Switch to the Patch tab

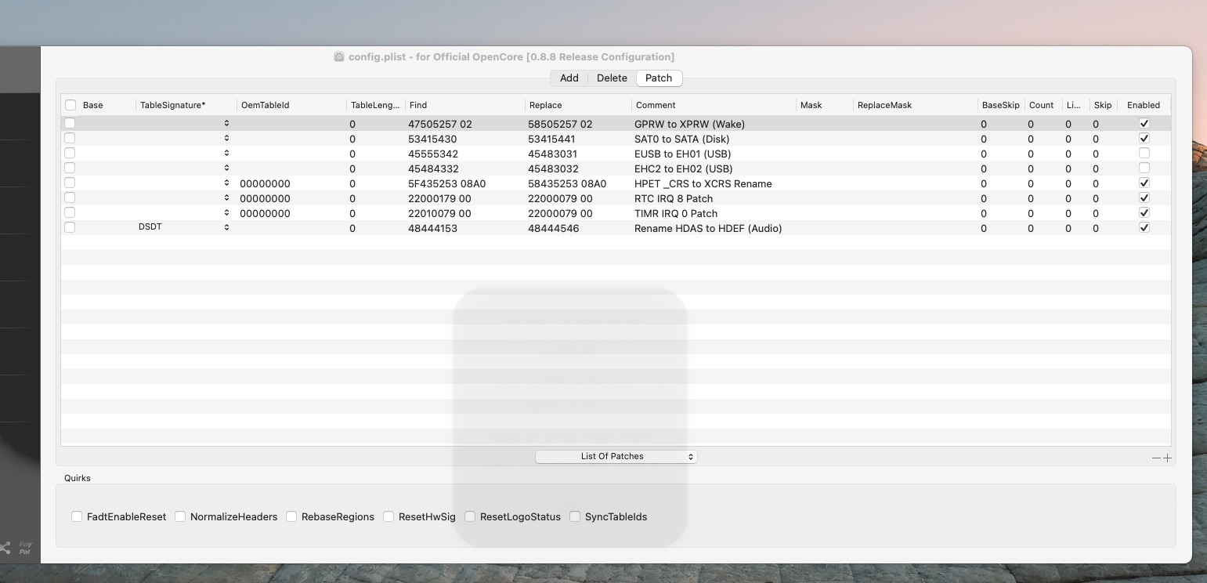click(x=659, y=78)
